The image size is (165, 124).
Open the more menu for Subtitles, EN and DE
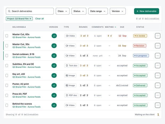point(158,65)
